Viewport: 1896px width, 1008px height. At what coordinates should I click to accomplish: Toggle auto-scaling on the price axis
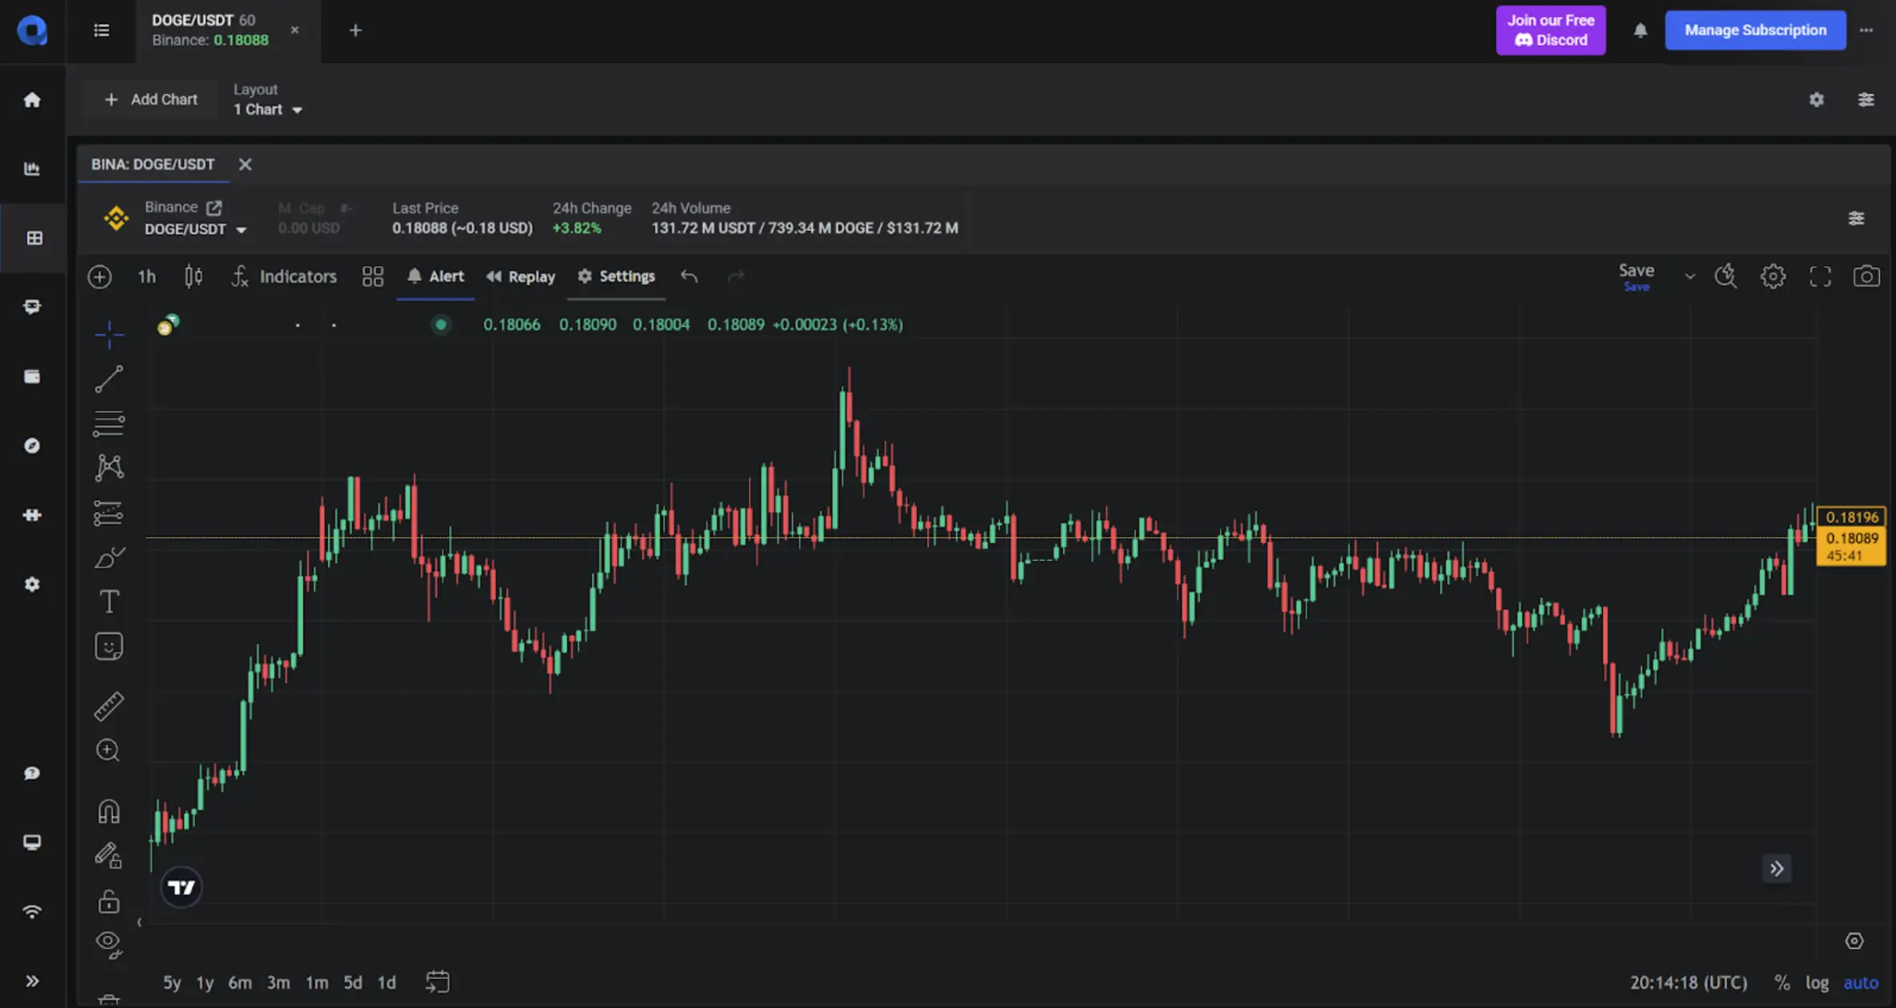(1860, 982)
